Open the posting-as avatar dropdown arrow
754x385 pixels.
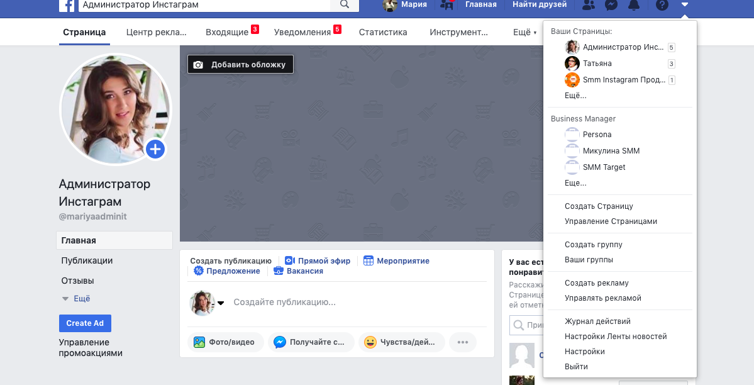tap(221, 303)
